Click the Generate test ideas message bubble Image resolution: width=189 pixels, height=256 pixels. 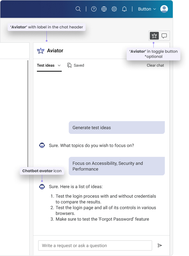(x=117, y=128)
